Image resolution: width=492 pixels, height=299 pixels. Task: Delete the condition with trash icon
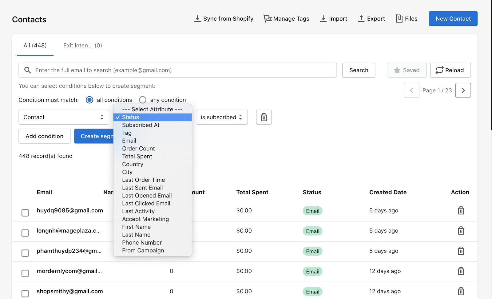click(264, 117)
